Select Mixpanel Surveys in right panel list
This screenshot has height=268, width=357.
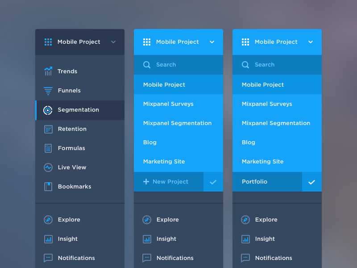point(277,104)
